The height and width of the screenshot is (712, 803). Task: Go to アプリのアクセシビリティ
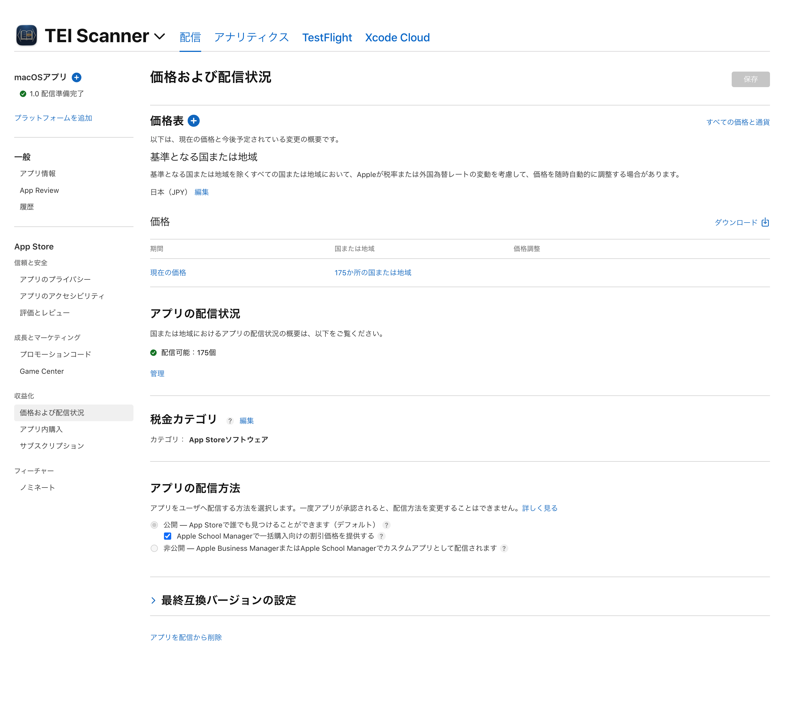coord(62,296)
